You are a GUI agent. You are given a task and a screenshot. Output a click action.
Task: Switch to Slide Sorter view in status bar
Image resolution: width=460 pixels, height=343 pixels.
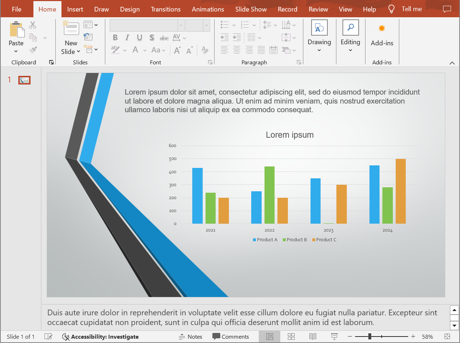pos(291,337)
